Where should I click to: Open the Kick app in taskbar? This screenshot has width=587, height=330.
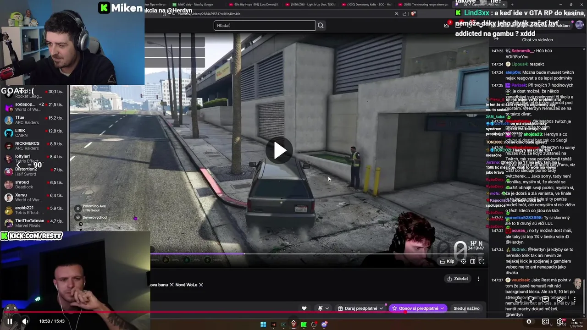(304, 324)
